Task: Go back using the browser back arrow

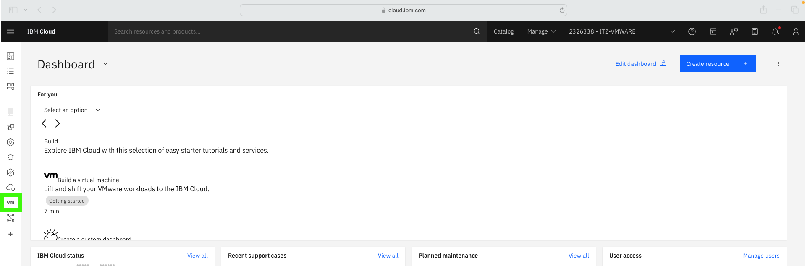Action: [x=39, y=10]
